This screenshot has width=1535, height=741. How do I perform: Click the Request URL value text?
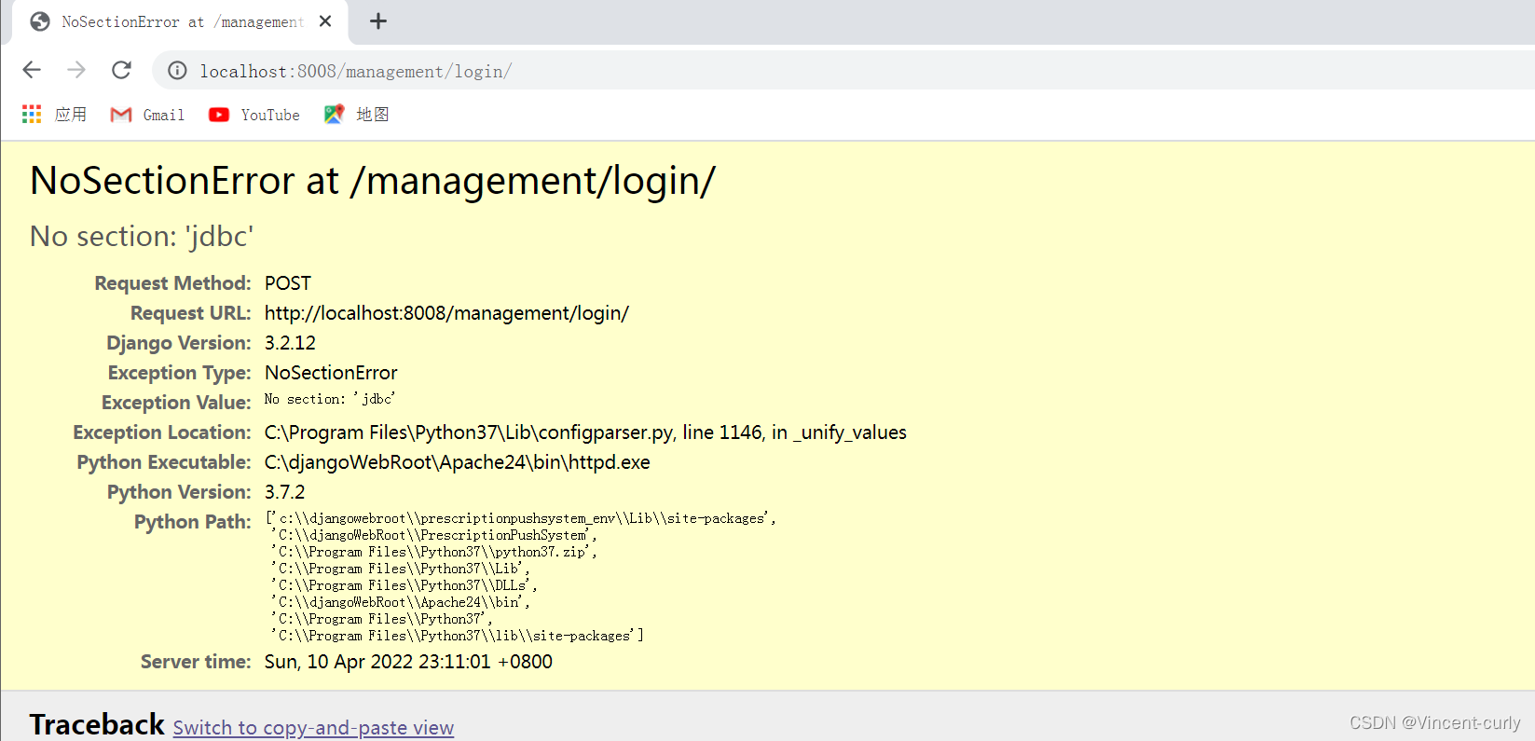(446, 313)
